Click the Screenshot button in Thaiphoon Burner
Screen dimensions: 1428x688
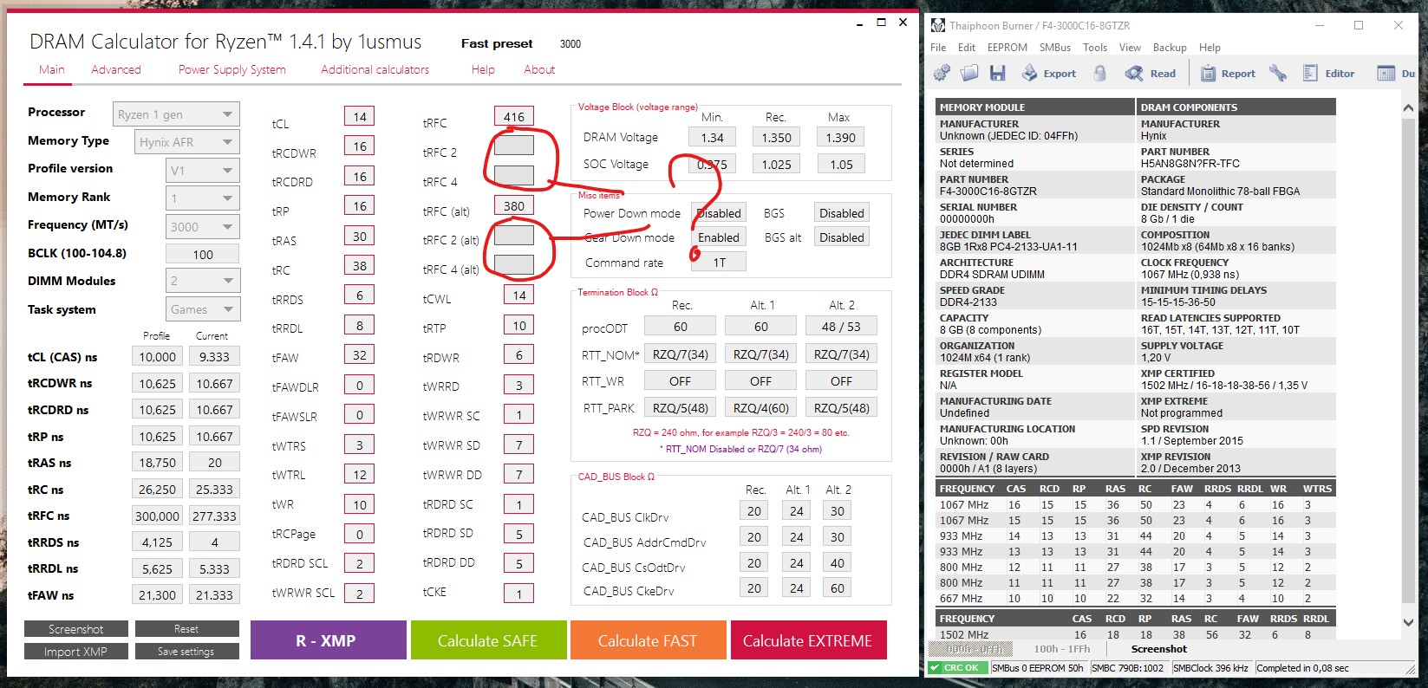pos(1159,649)
